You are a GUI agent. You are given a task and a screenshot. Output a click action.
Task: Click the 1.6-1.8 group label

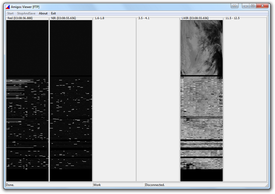(x=99, y=18)
